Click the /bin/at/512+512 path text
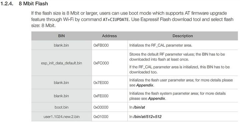 [147, 117]
